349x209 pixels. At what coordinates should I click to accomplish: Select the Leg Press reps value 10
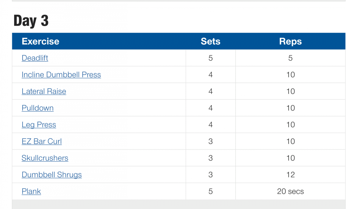[x=290, y=125]
